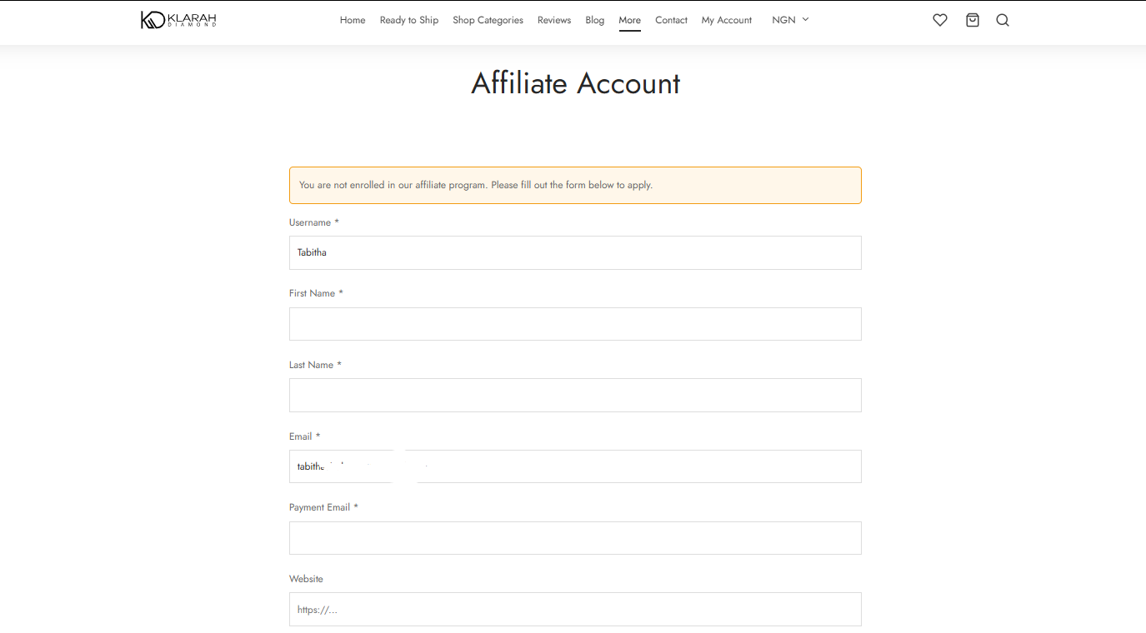Open the Blog link
The height and width of the screenshot is (633, 1146).
[x=594, y=20]
